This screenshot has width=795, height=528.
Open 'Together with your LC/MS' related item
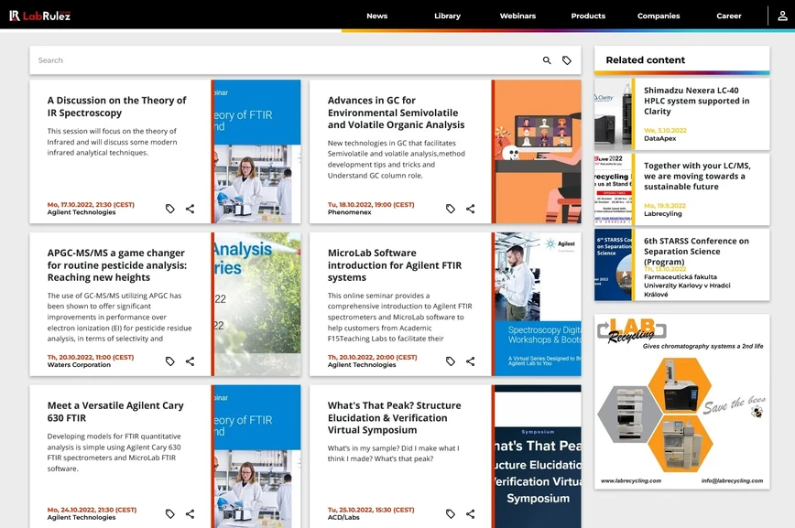point(697,176)
